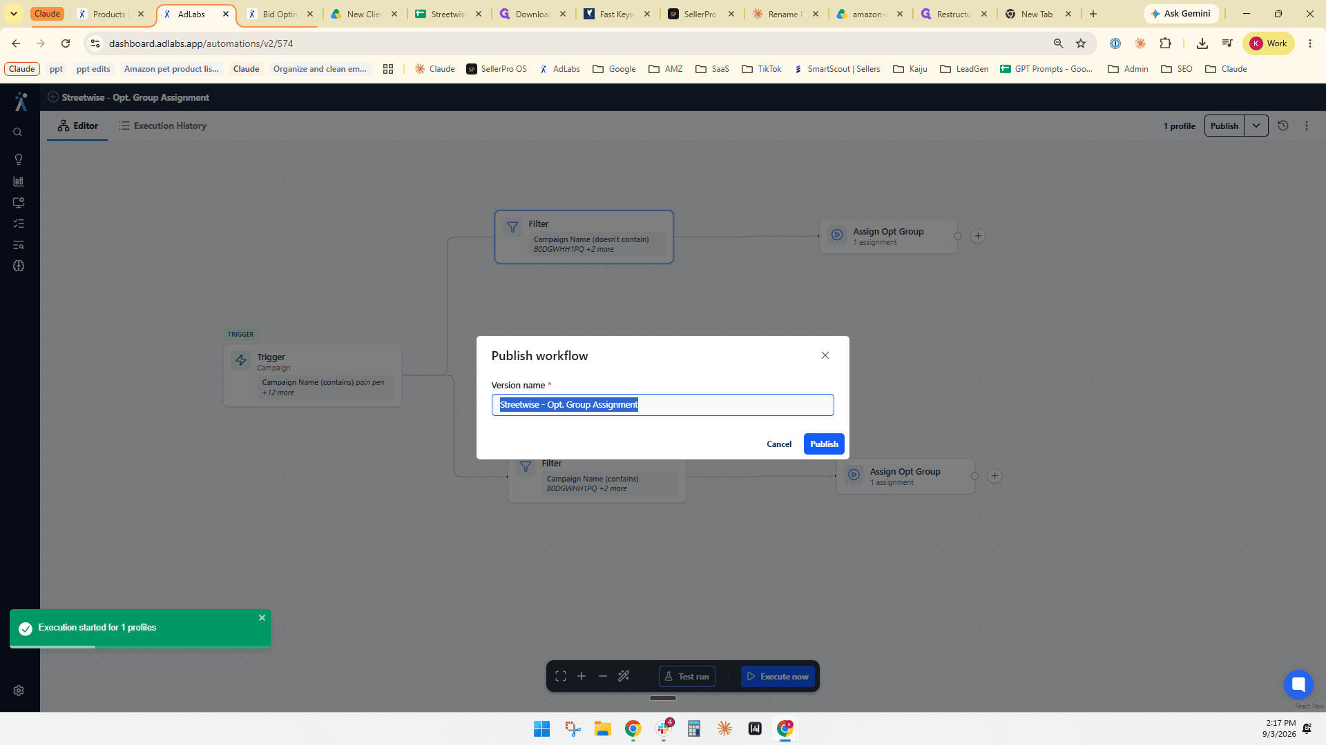Reload the page

click(66, 43)
